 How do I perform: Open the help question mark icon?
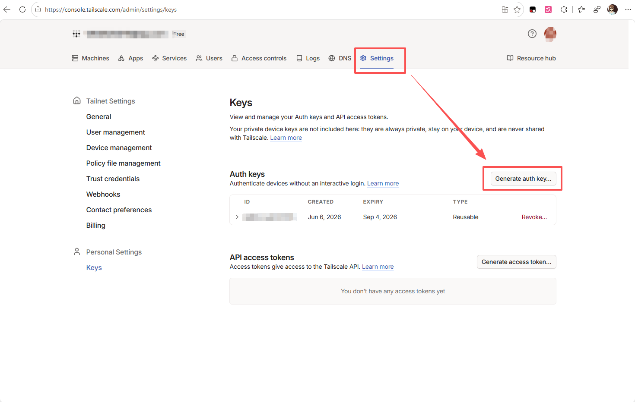tap(532, 34)
